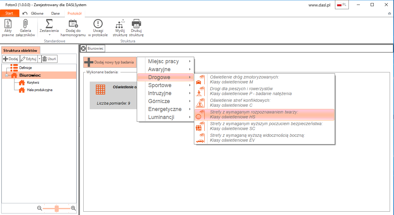Close the Biurowiec tab with X icon
Viewport: 394px width, 215px height.
pyautogui.click(x=83, y=48)
